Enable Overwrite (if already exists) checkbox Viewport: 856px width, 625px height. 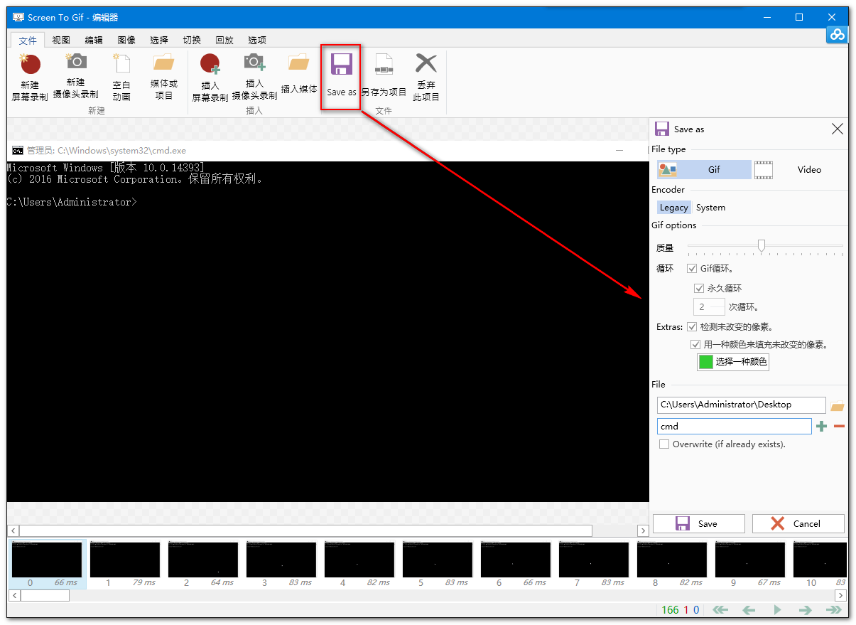(x=664, y=444)
